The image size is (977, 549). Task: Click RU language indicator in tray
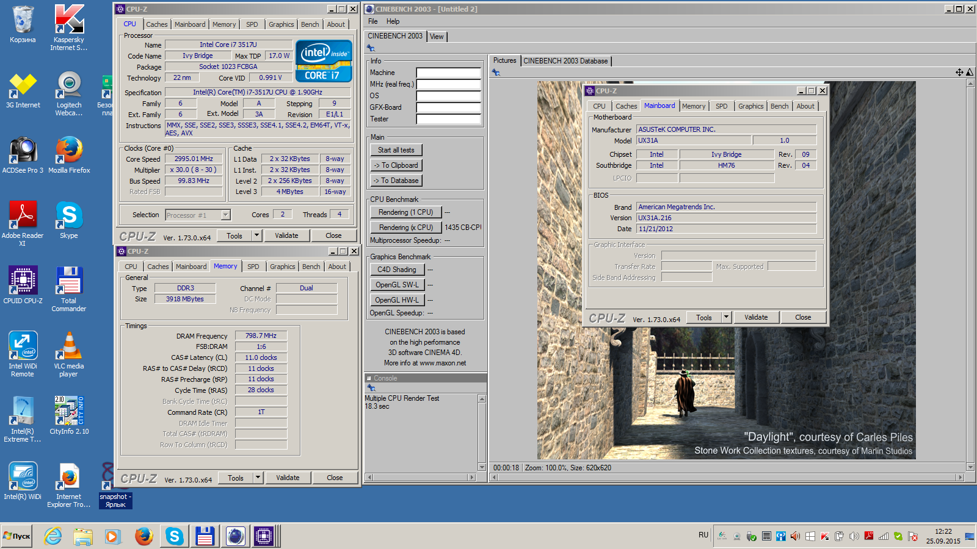point(703,535)
